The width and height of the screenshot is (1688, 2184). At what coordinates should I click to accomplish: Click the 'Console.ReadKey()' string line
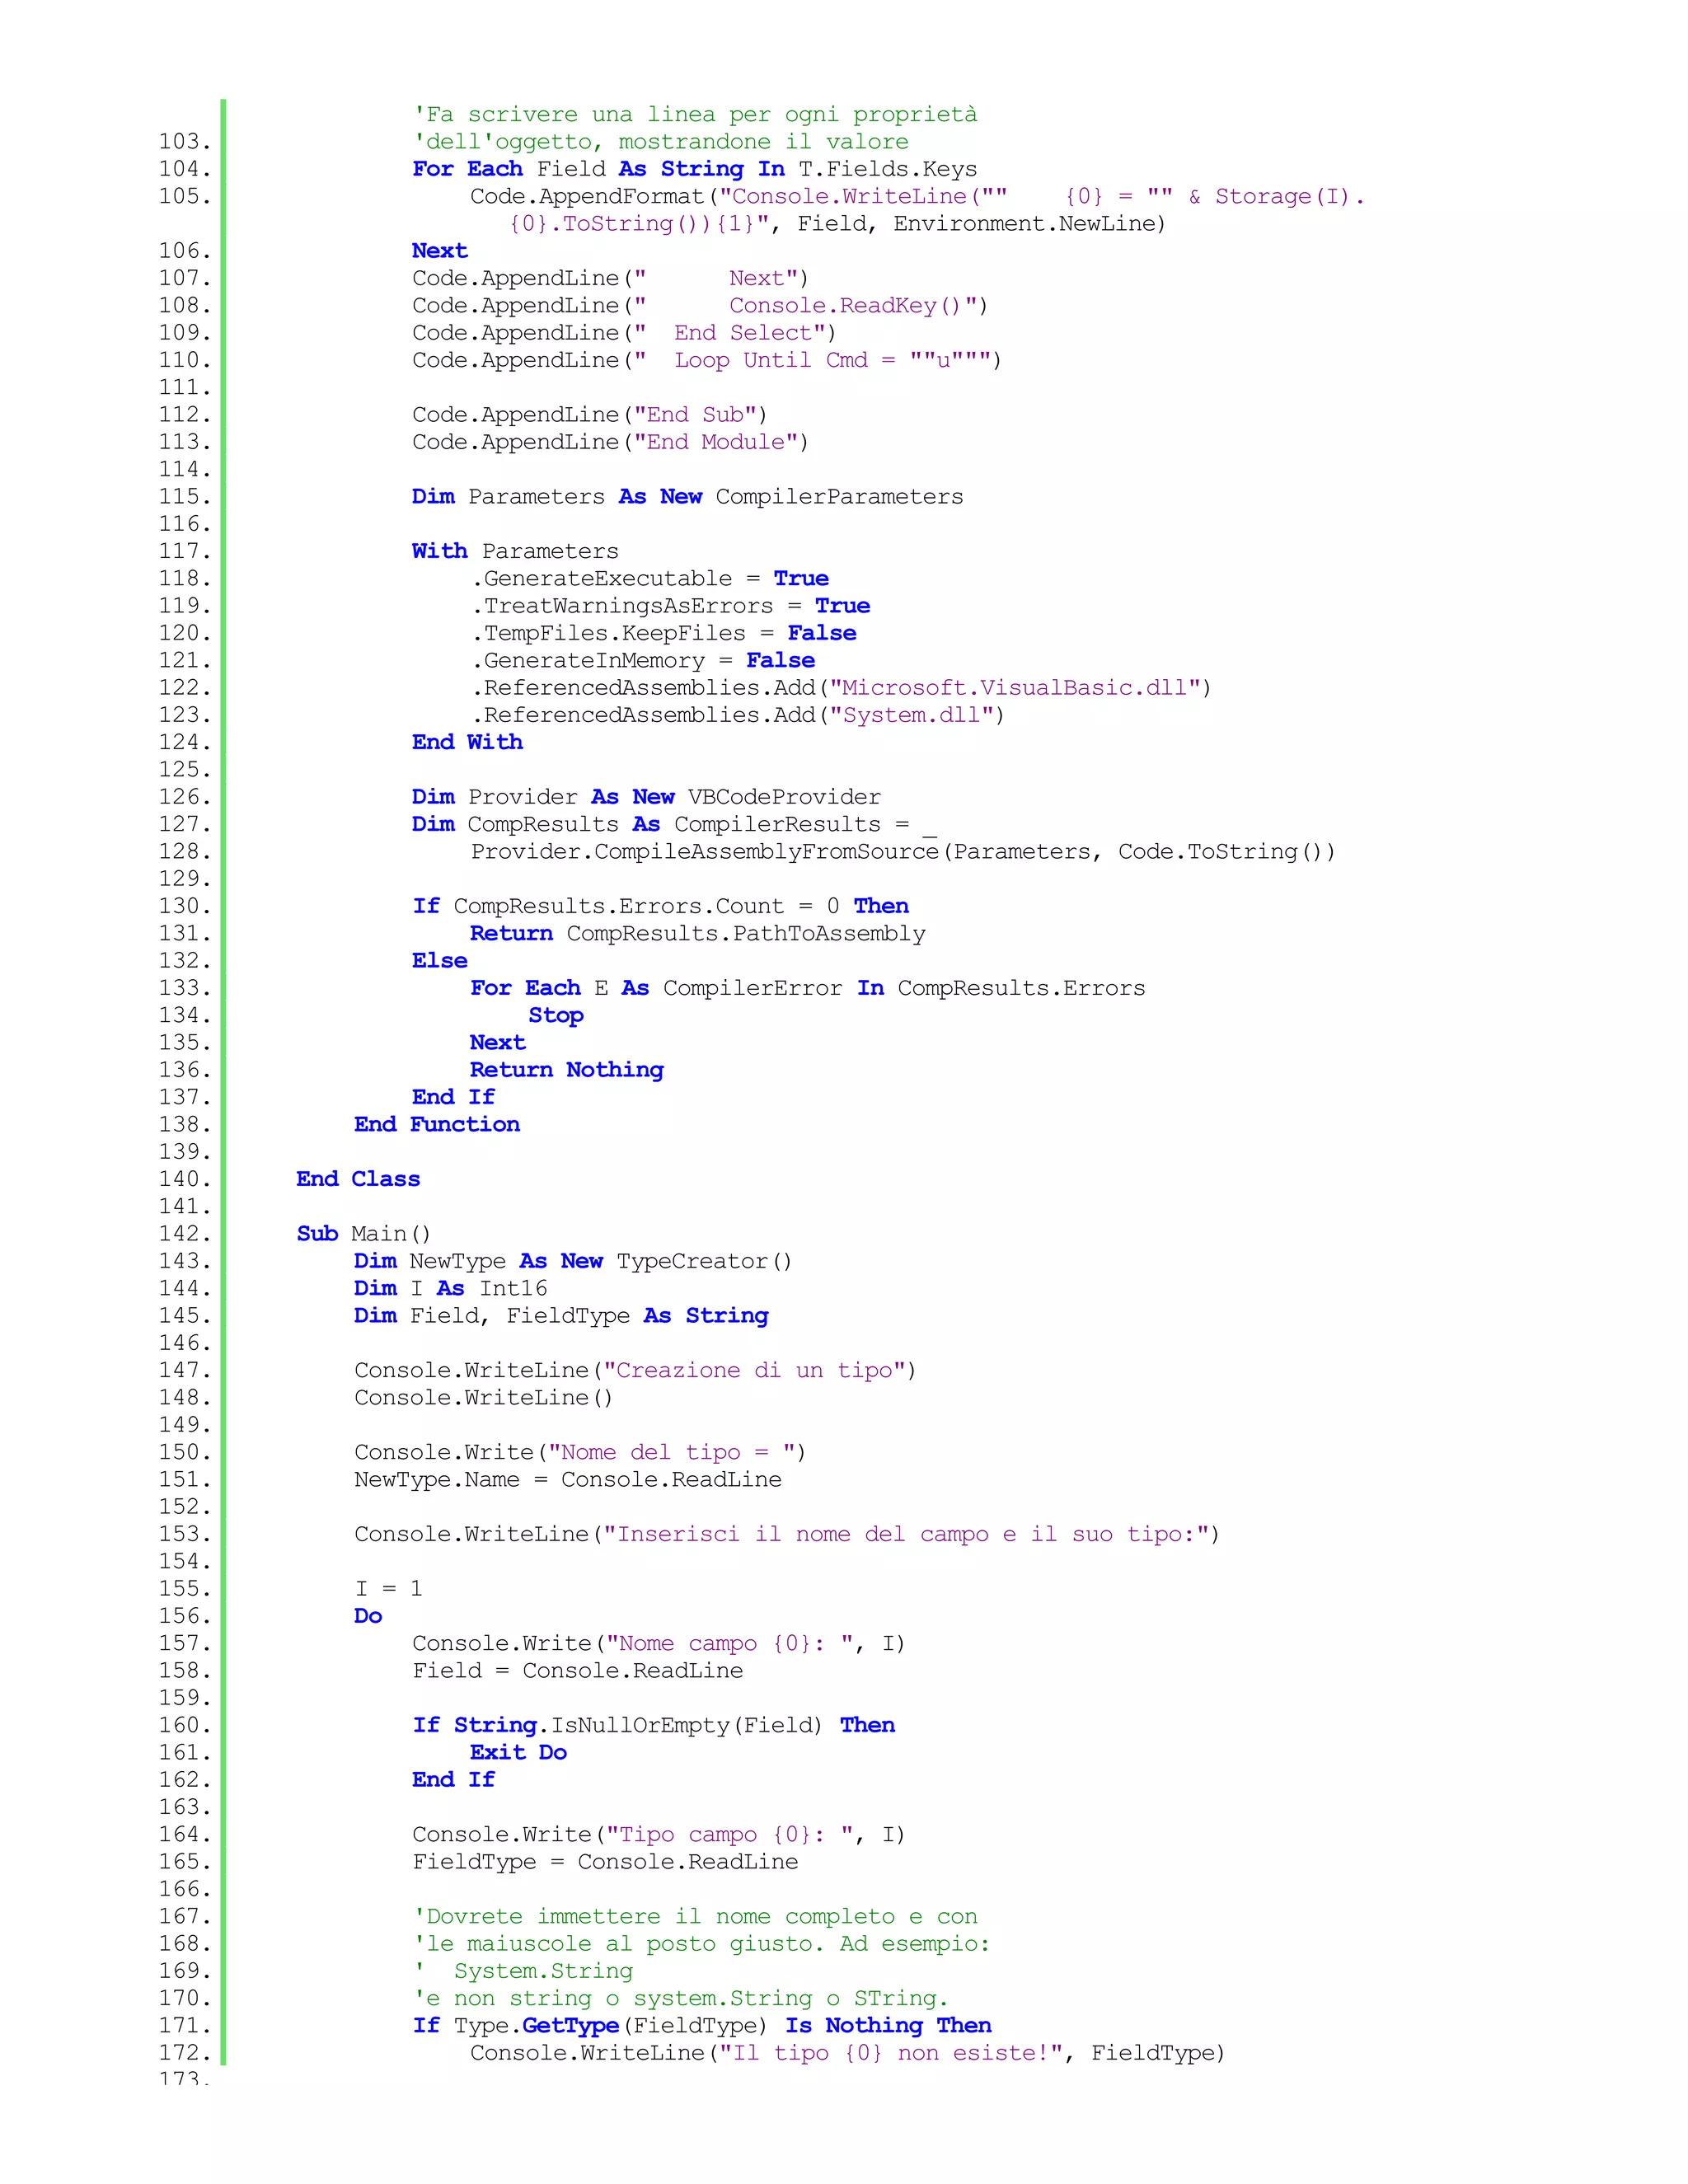click(700, 306)
